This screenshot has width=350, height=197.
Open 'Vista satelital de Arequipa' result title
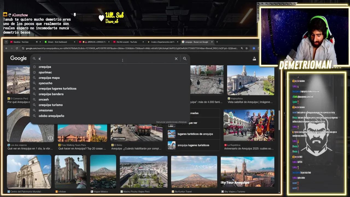(x=250, y=102)
